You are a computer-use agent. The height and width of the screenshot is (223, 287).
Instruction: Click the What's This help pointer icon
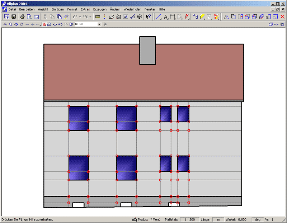tap(148, 17)
